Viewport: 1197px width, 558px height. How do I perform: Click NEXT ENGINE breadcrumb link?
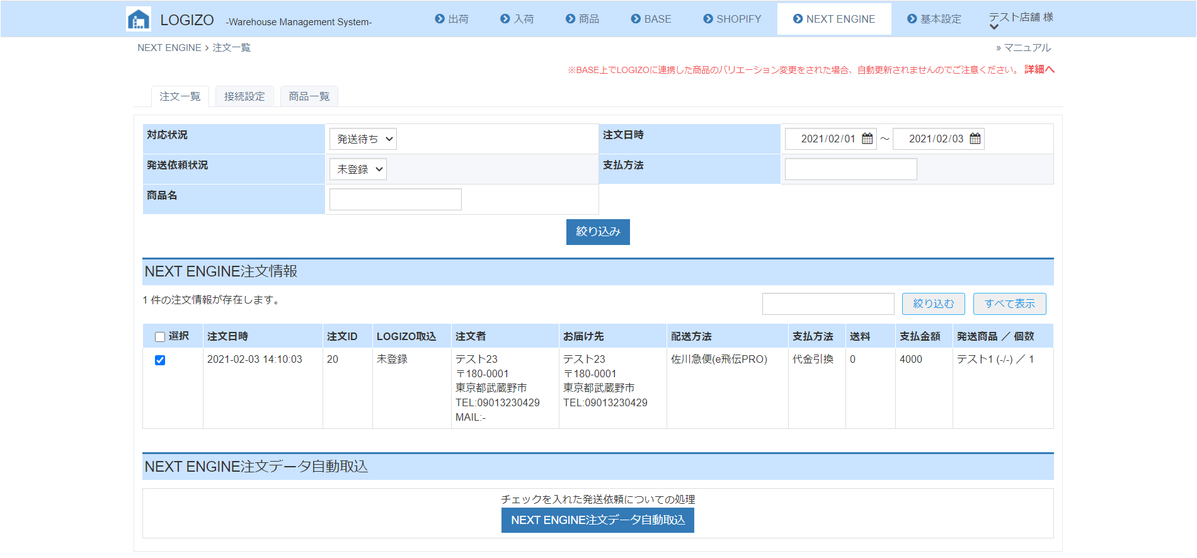[169, 48]
